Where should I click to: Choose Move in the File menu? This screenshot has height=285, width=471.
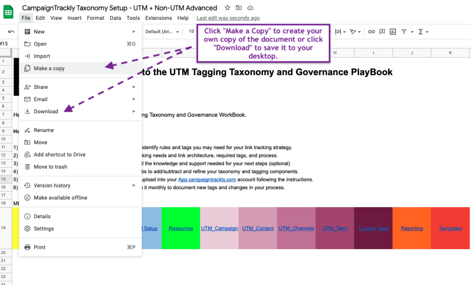(80, 142)
